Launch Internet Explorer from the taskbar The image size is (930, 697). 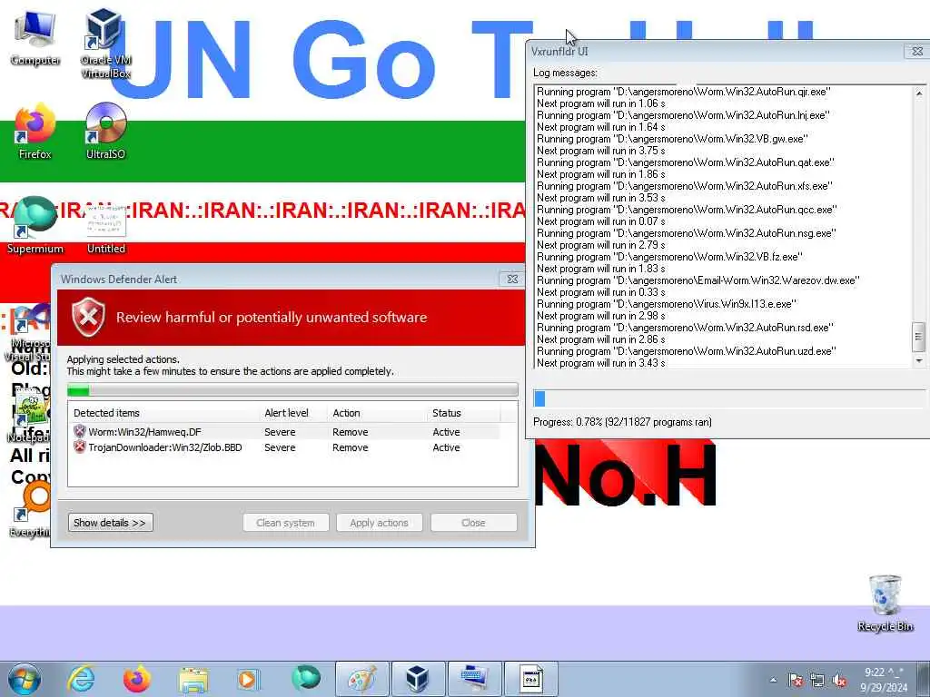point(81,679)
